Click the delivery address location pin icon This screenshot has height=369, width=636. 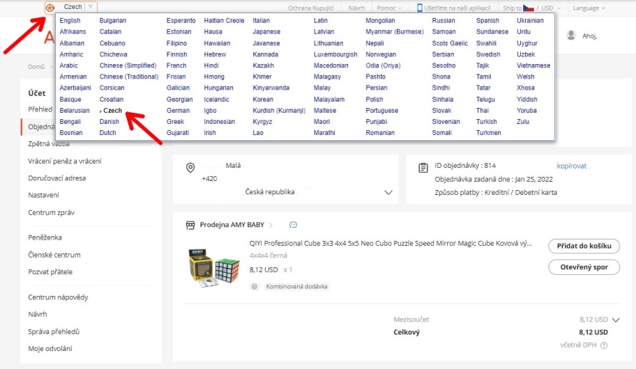pos(190,168)
